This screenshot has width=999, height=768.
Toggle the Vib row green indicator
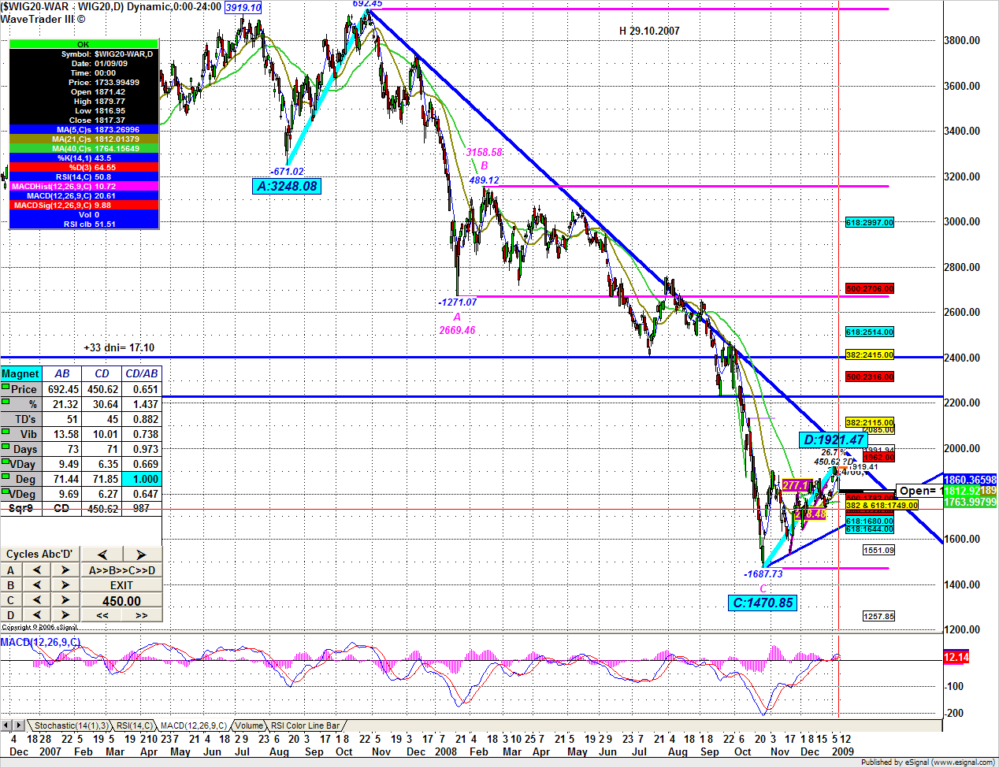6,432
